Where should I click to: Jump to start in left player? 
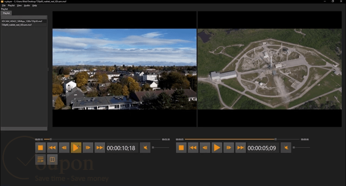[x=52, y=148]
